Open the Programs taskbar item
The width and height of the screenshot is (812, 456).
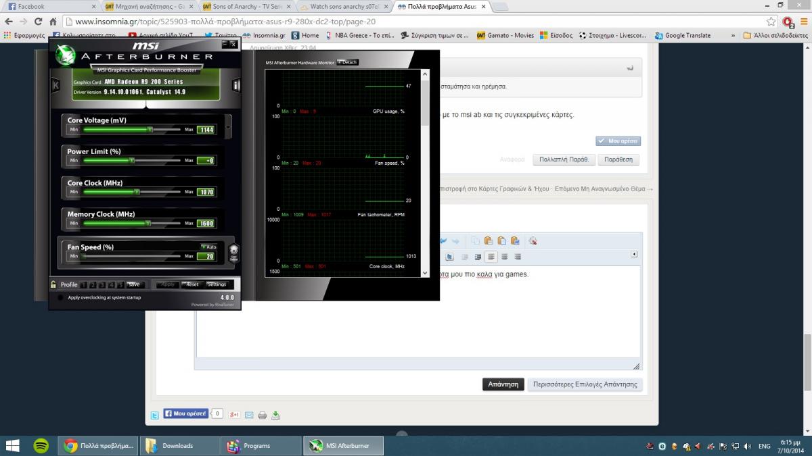pyautogui.click(x=262, y=446)
